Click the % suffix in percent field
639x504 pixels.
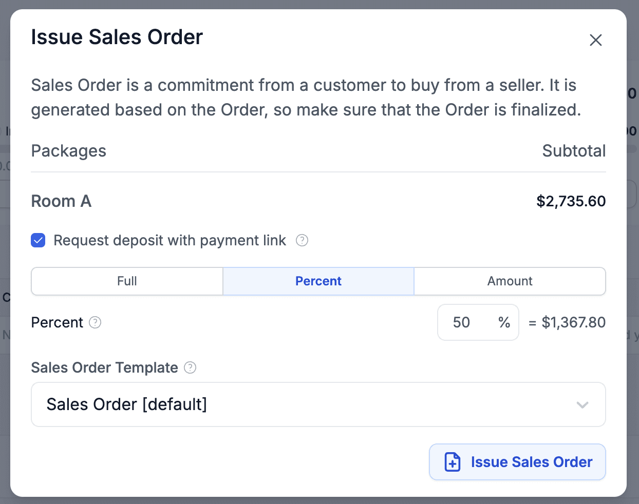pyautogui.click(x=504, y=322)
